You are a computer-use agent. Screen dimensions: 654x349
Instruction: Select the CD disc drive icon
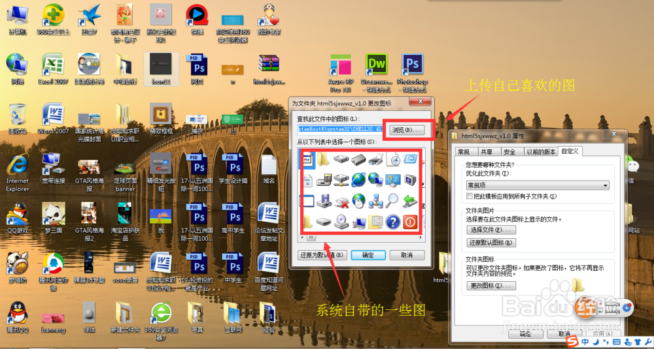coord(341,222)
